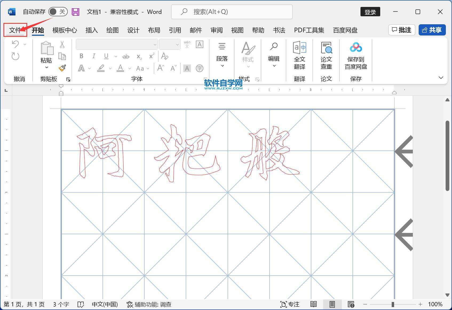Switch to the Design (设计) tab
The width and height of the screenshot is (452, 310).
click(x=133, y=30)
